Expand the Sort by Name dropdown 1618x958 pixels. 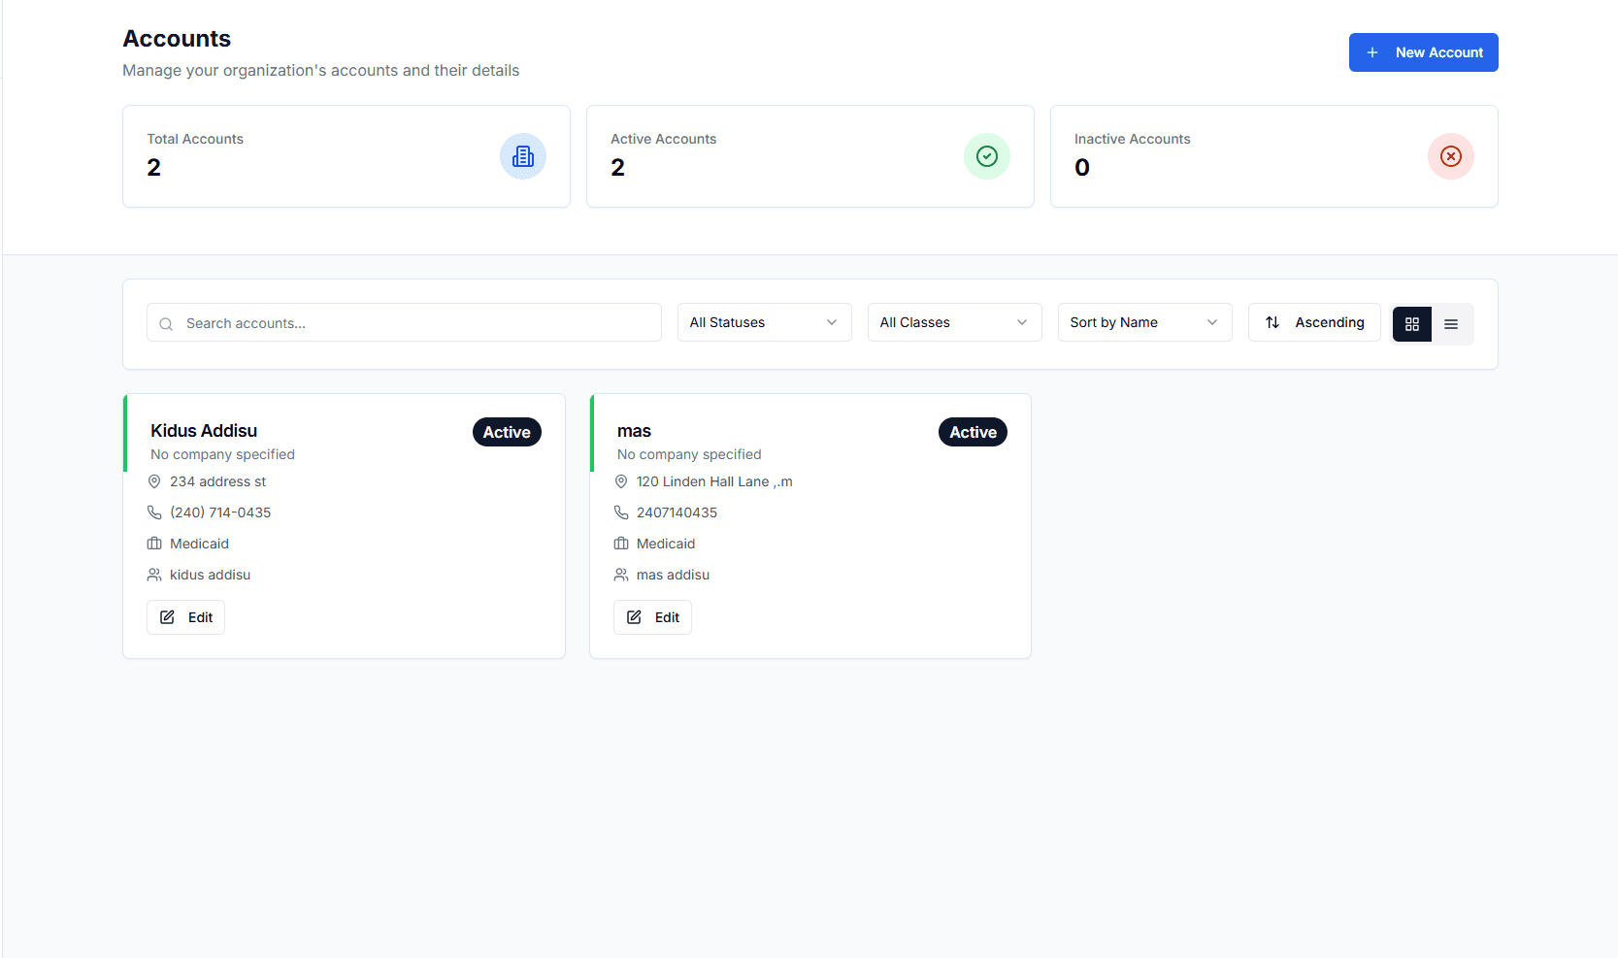1144,322
